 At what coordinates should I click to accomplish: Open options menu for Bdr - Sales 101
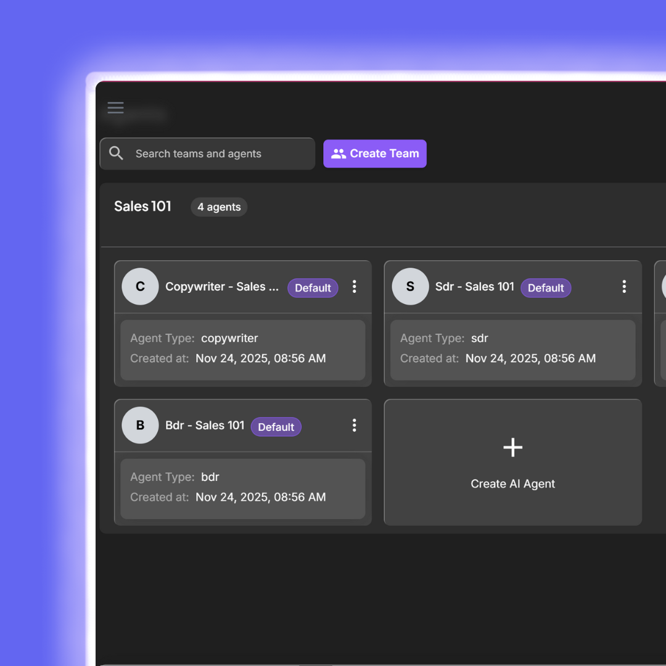[x=355, y=425]
